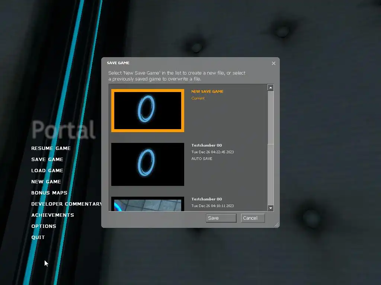381x285 pixels.
Task: Click the orange 'Current' label
Action: [x=198, y=98]
